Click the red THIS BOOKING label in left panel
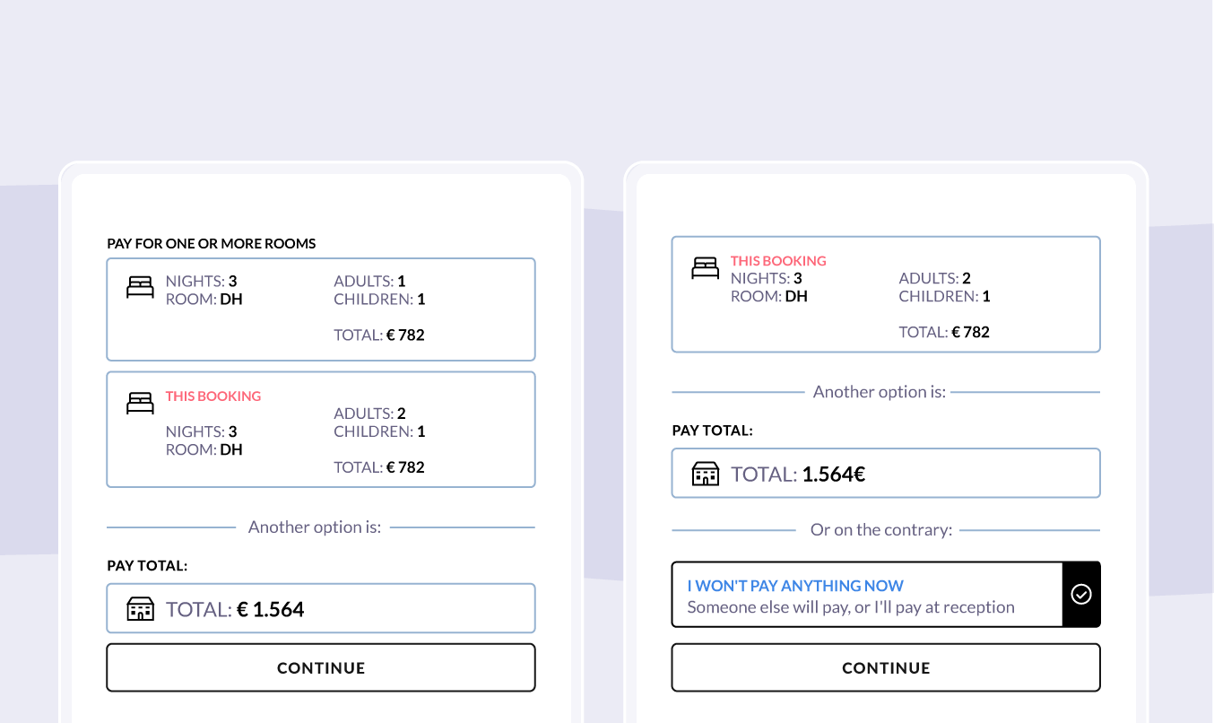 (x=213, y=396)
